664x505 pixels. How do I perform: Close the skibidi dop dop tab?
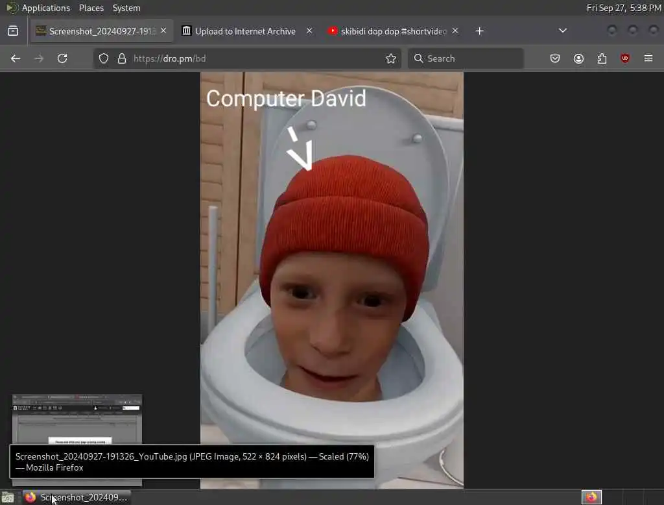455,31
